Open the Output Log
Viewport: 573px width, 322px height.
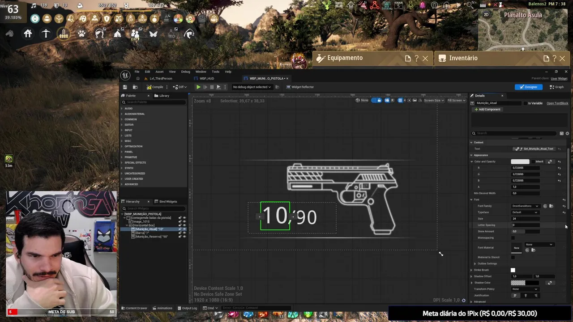(x=187, y=308)
